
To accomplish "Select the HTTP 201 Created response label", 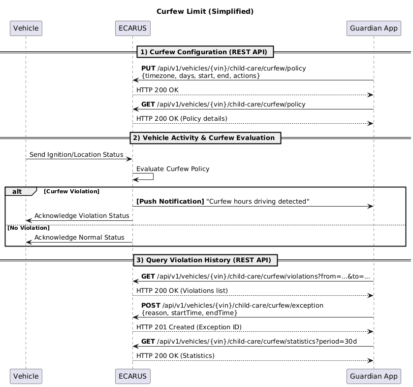I will tap(189, 327).
